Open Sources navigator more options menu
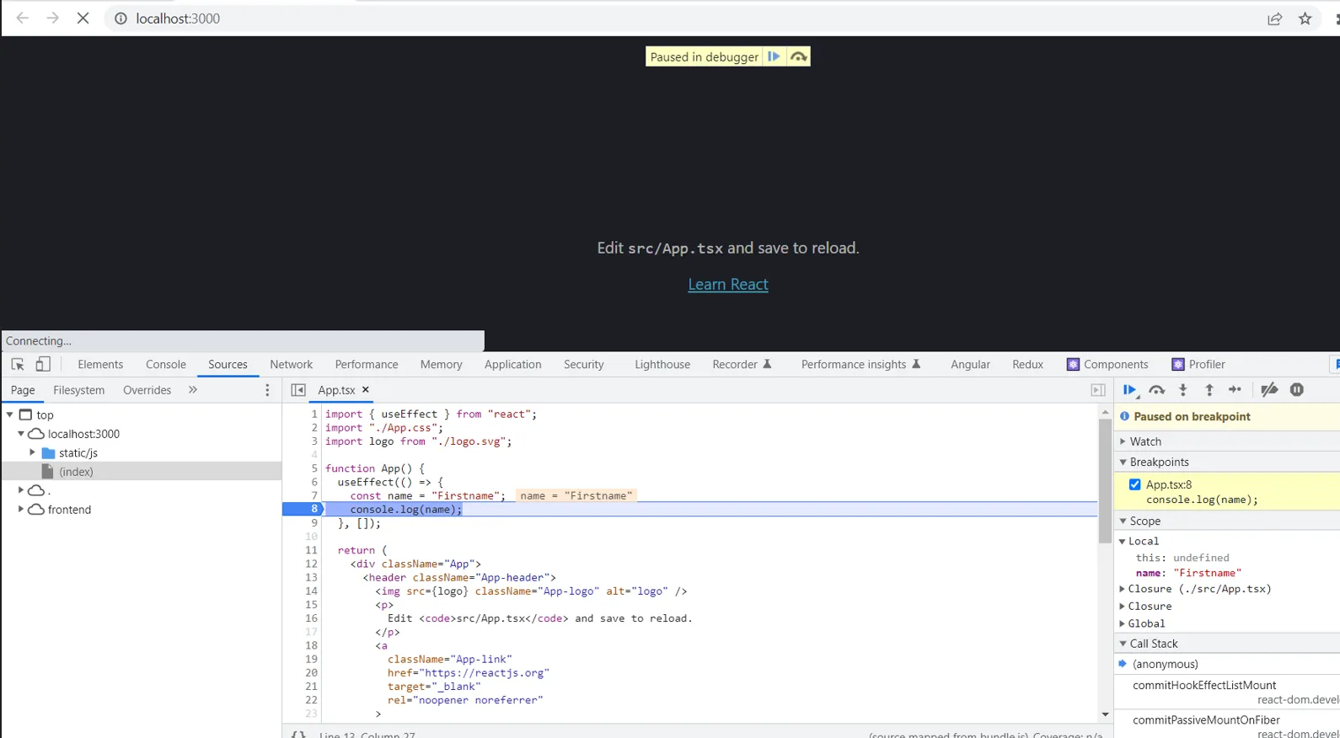 coord(267,390)
